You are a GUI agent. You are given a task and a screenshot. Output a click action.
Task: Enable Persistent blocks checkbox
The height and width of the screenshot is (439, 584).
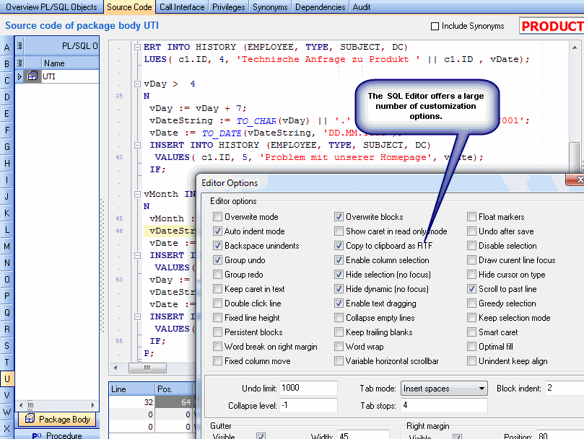click(x=217, y=332)
